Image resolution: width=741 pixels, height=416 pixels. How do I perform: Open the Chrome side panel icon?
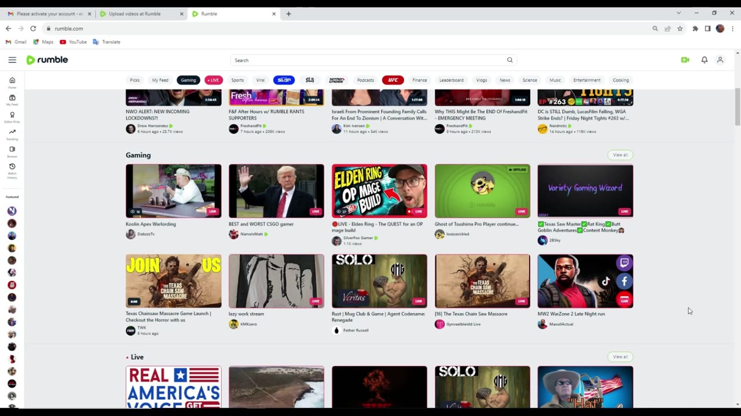[x=707, y=28]
